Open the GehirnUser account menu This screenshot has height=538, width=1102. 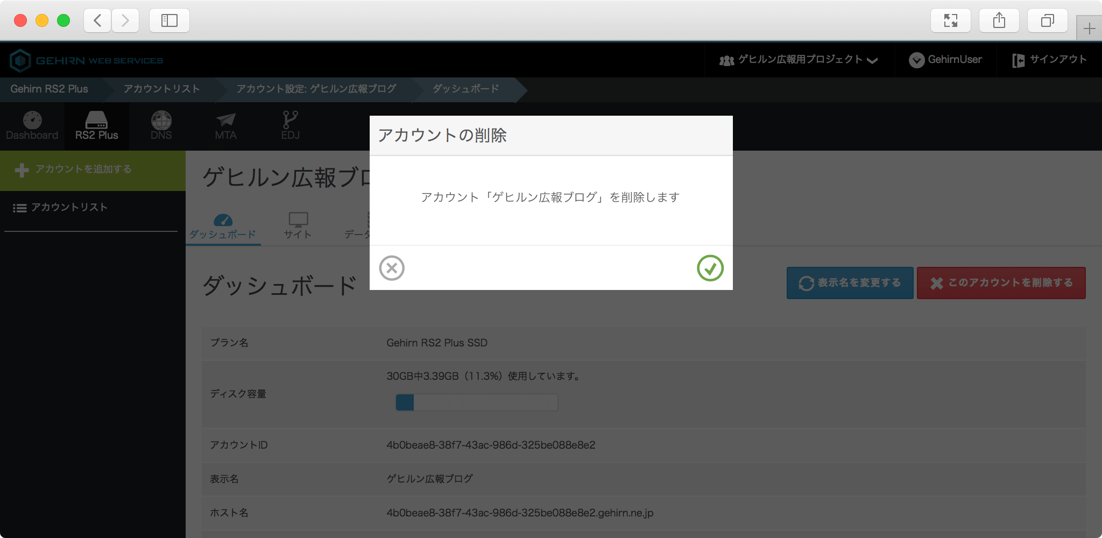click(x=945, y=60)
